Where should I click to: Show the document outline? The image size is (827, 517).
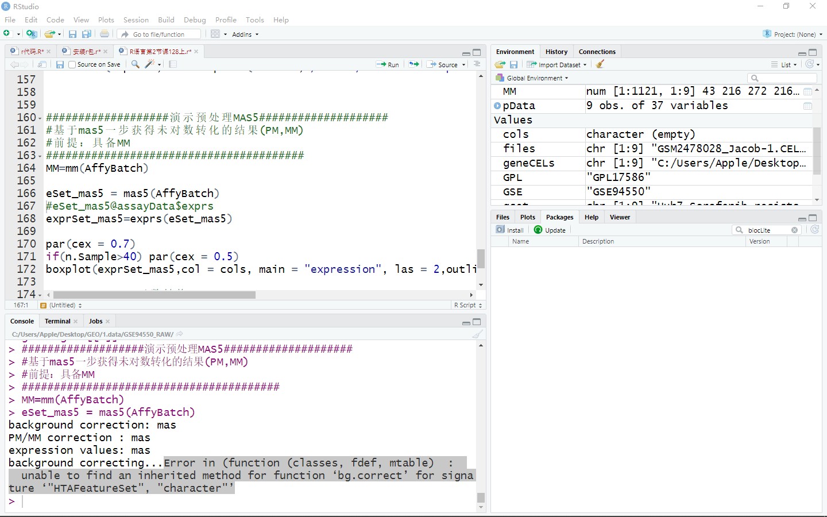(477, 64)
